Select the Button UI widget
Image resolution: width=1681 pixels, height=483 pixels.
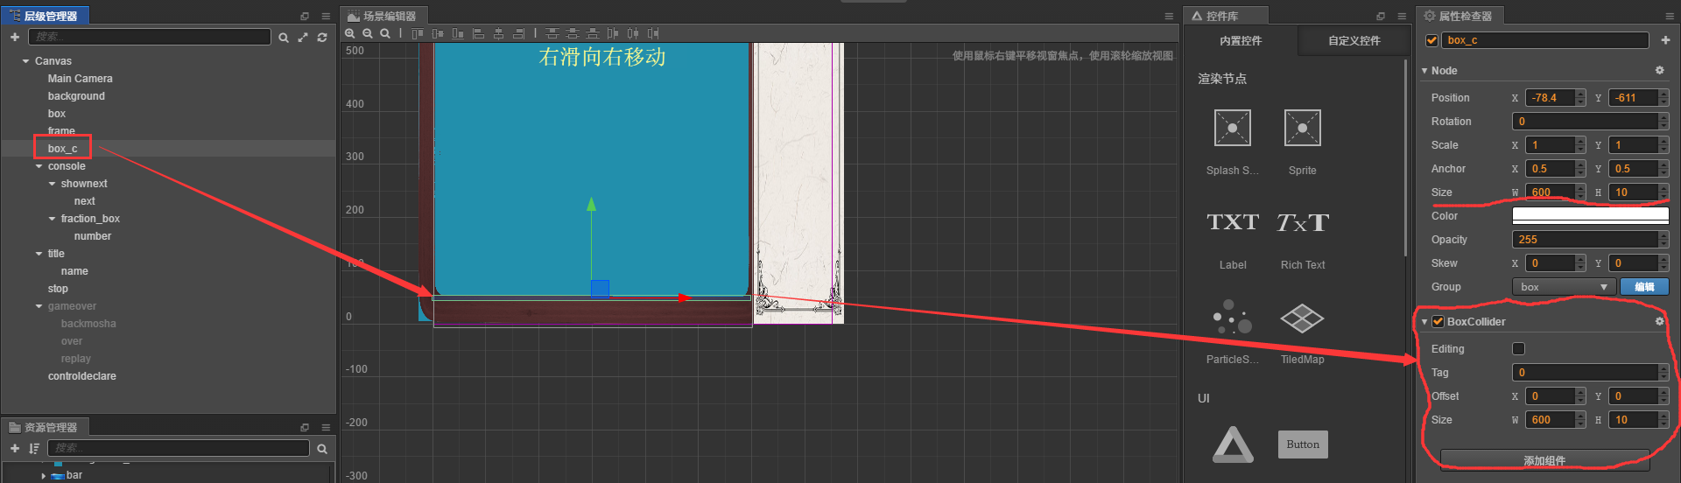1303,444
